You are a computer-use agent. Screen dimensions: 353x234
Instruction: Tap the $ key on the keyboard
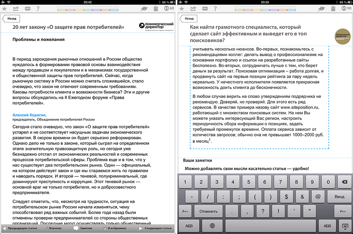pos(286,197)
